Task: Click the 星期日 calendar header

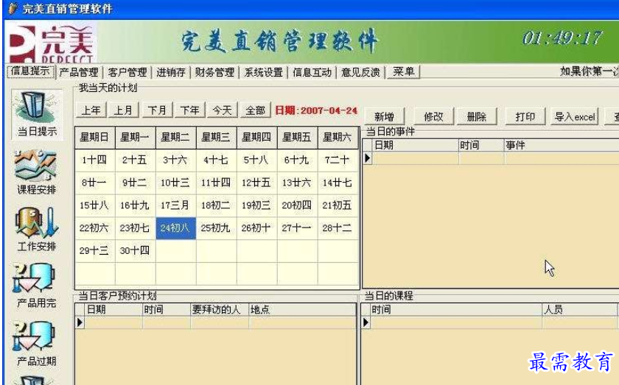Action: click(x=95, y=138)
